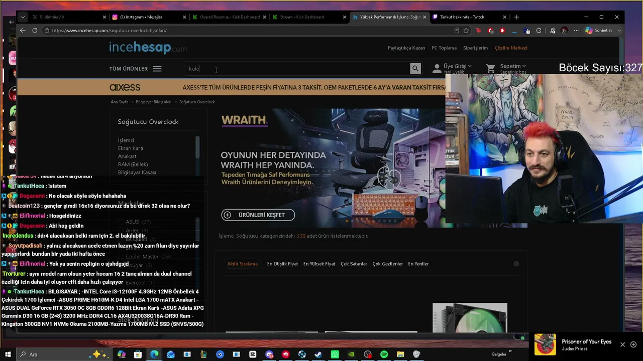
Task: Click the site search field containing kule
Action: coord(297,69)
